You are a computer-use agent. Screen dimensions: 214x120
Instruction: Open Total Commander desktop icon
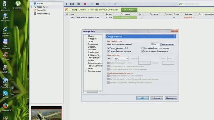[x=5, y=44]
